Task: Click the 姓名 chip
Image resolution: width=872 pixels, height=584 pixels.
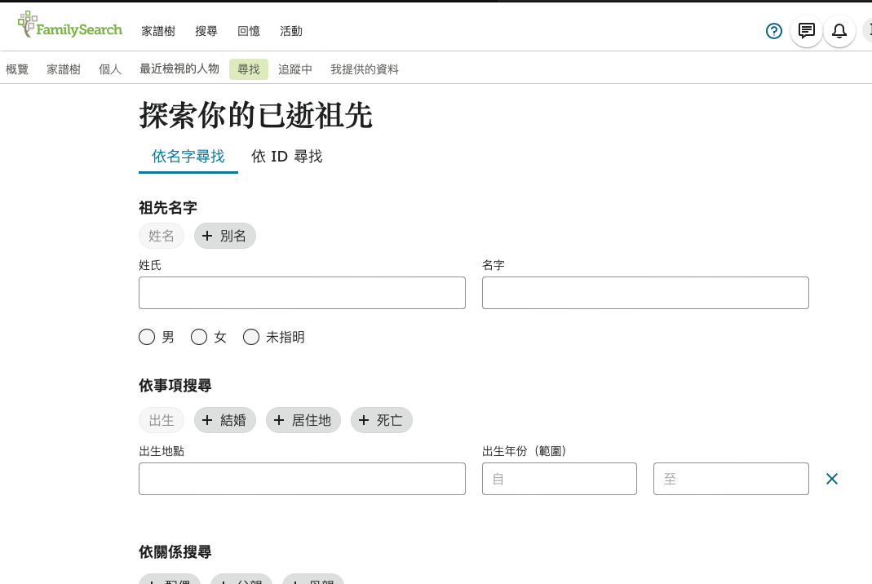Action: (162, 236)
